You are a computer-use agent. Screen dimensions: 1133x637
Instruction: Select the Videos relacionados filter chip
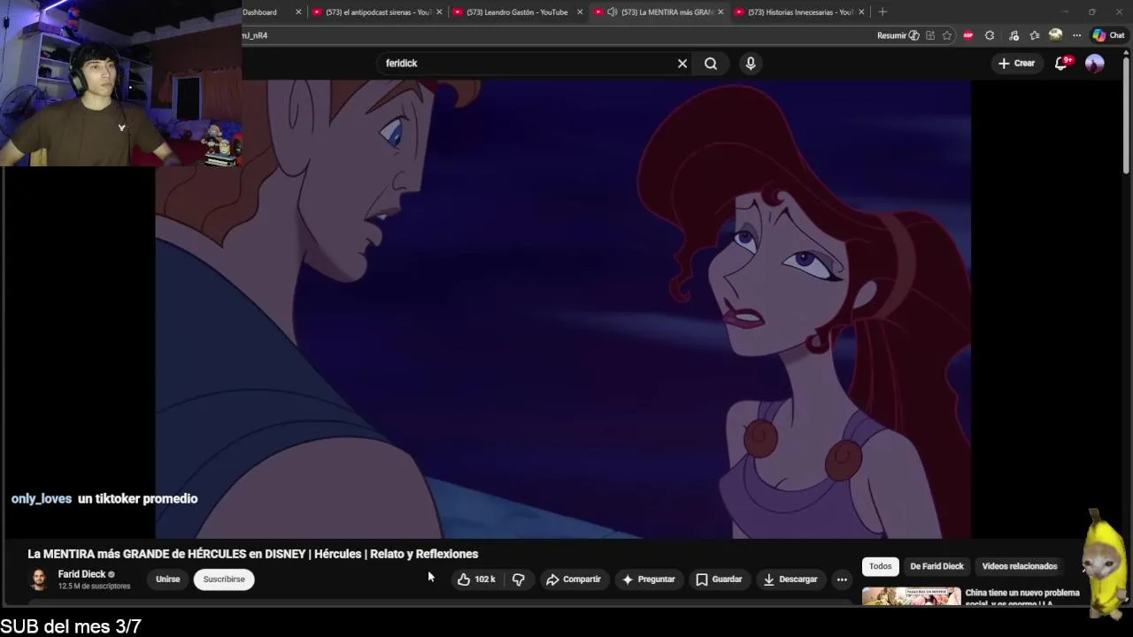(x=1020, y=566)
